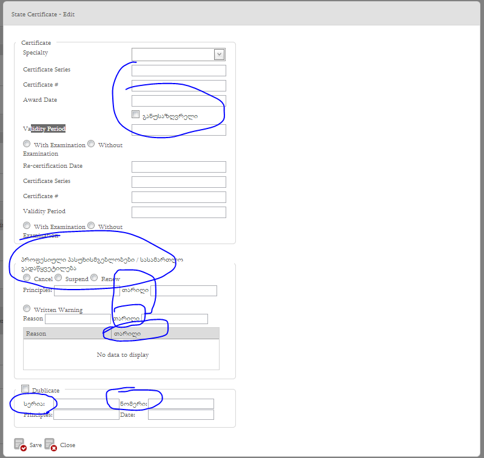Focus the Specialty combo box field
484x458 pixels.
click(172, 55)
